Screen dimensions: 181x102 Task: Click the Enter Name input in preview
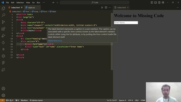pyautogui.click(x=126, y=23)
